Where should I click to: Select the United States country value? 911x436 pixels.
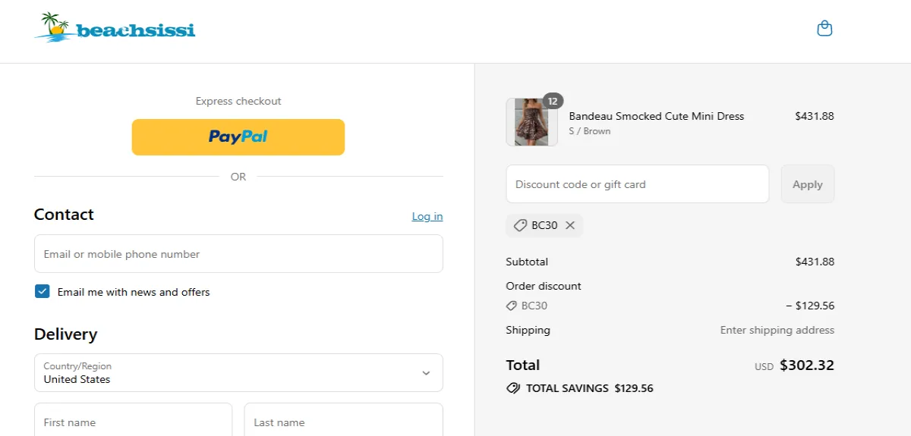tap(77, 379)
